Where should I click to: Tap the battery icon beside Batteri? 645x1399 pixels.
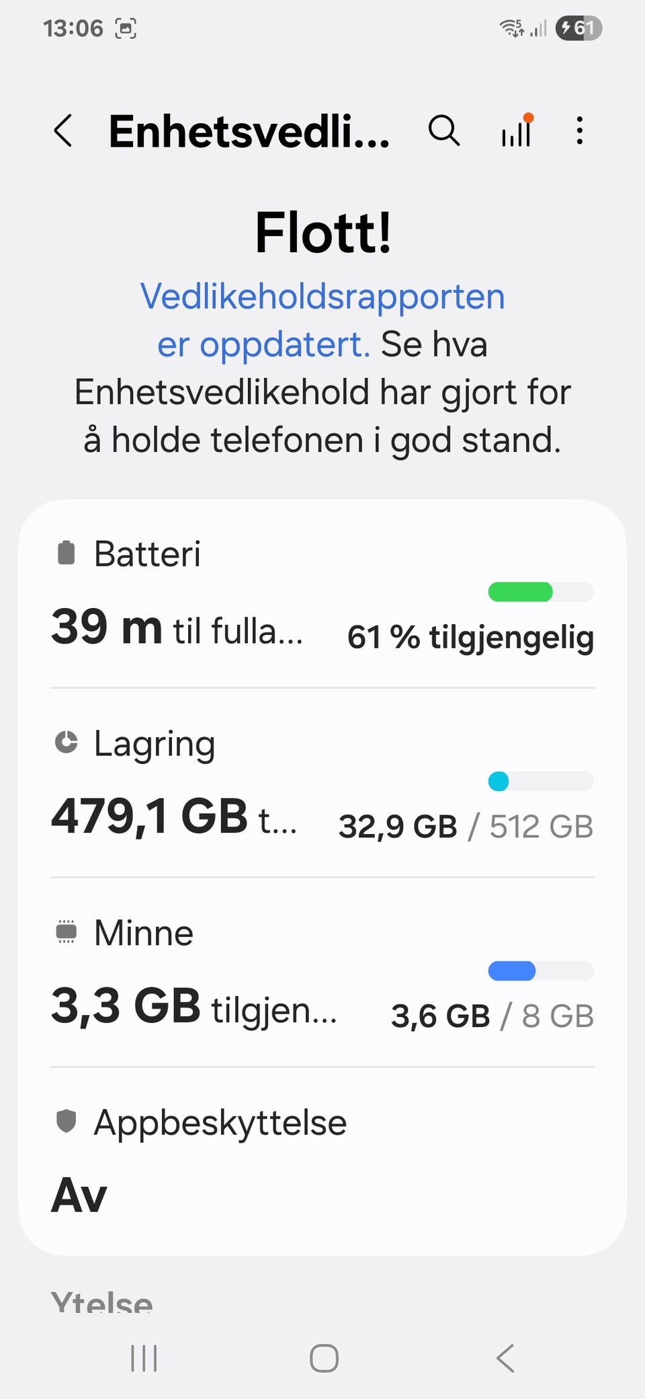click(66, 553)
